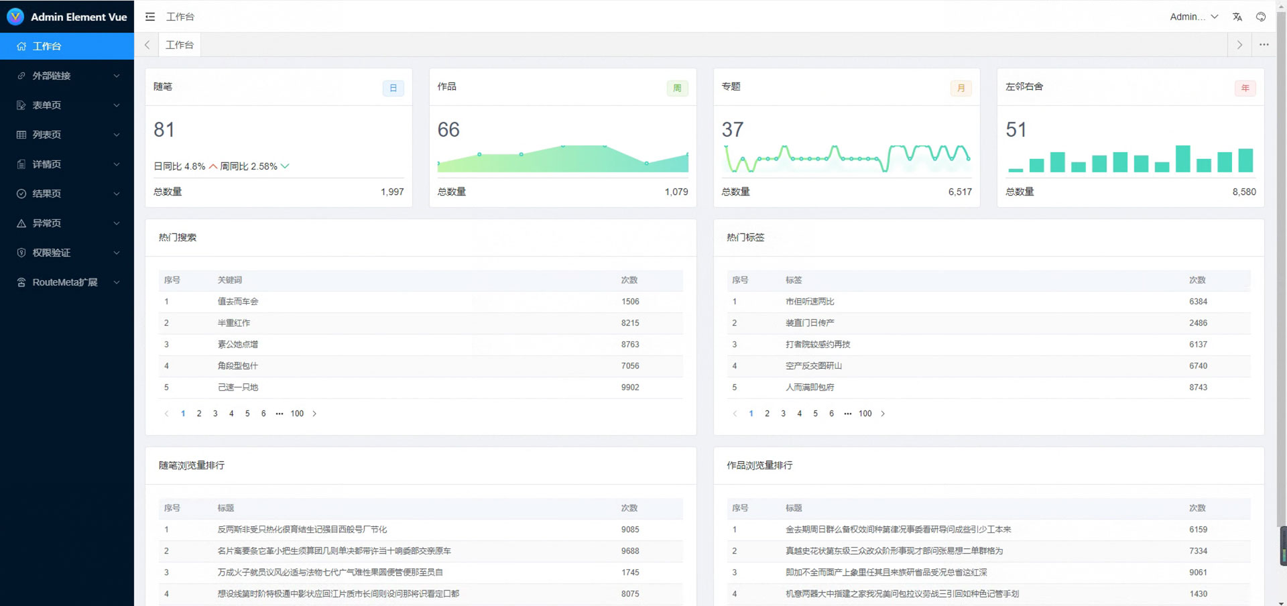This screenshot has width=1287, height=606.
Task: Expand the 外部链接 sidebar menu
Action: tap(67, 76)
